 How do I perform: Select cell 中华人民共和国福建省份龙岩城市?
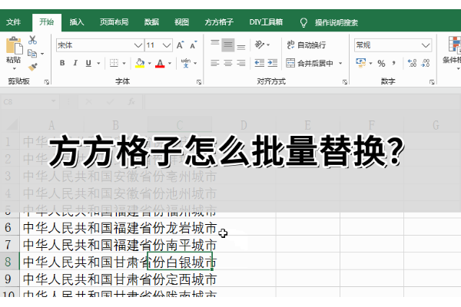pyautogui.click(x=120, y=228)
